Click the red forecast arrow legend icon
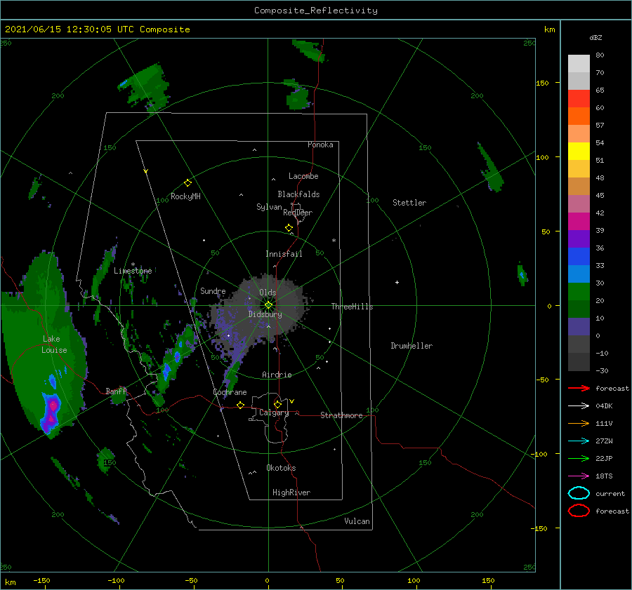 coord(579,388)
